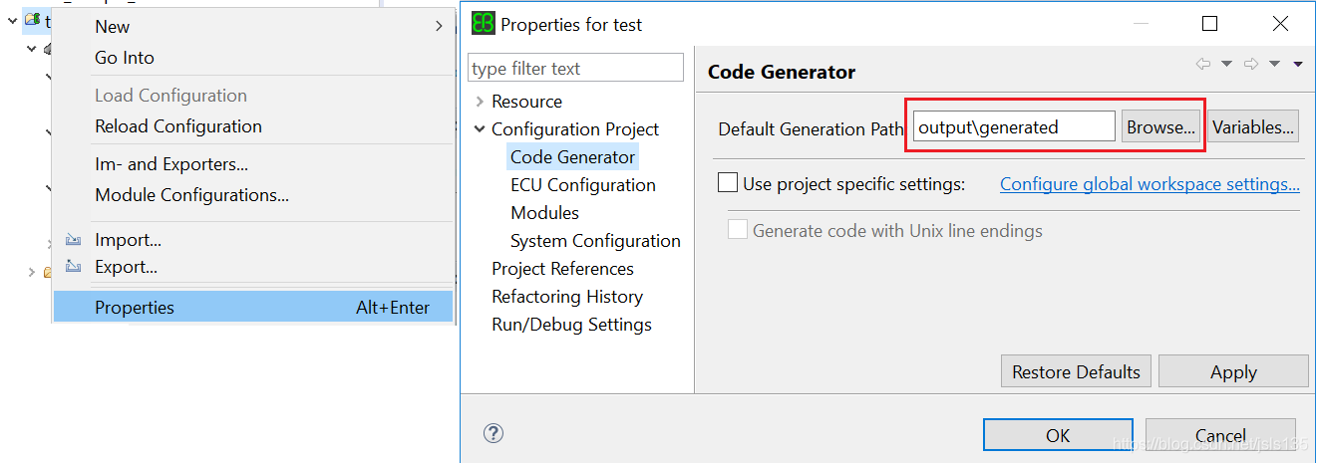Image resolution: width=1318 pixels, height=463 pixels.
Task: Click the help question mark icon
Action: pyautogui.click(x=493, y=433)
